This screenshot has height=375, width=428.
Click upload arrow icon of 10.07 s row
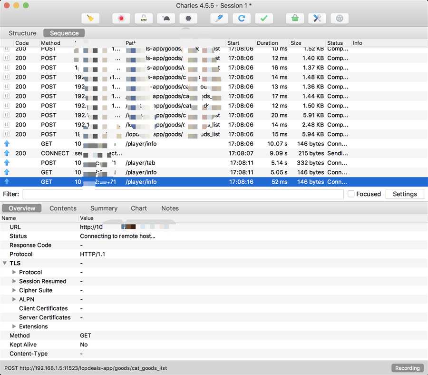pos(7,144)
